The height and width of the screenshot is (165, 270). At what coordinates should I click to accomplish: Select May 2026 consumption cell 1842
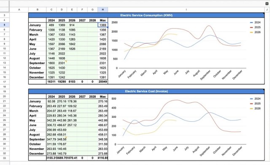[x=72, y=44]
